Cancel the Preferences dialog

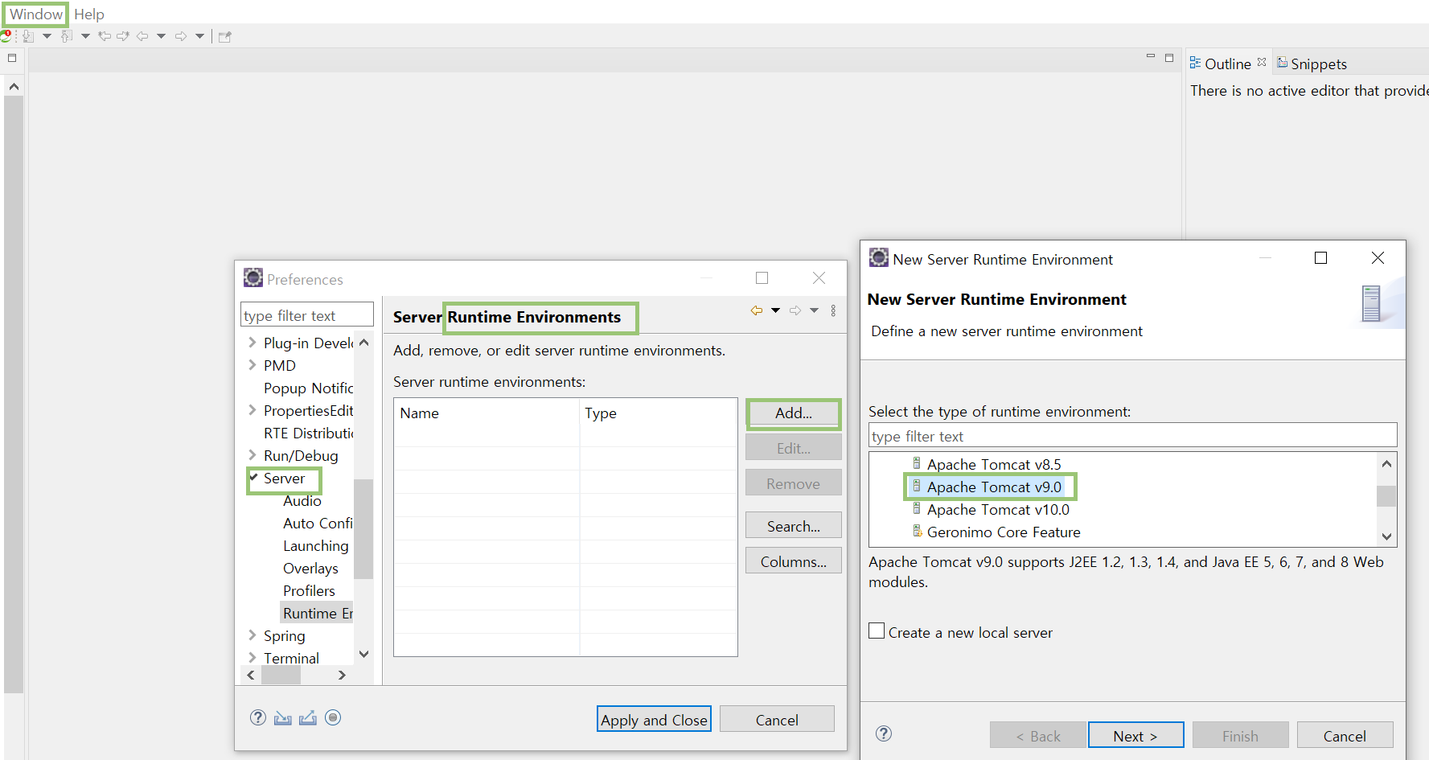pyautogui.click(x=777, y=720)
